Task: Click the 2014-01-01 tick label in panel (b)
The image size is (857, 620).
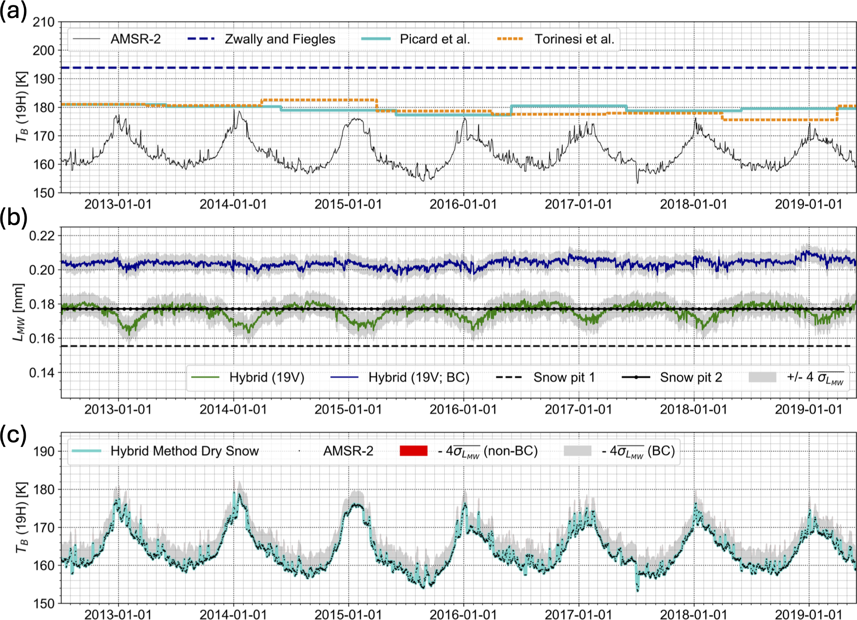Action: pos(233,409)
